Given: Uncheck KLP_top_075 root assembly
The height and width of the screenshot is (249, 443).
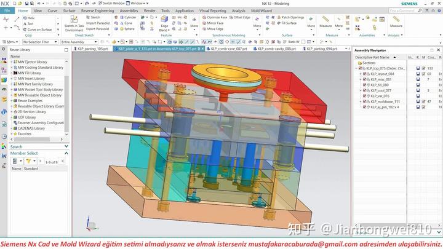Looking at the screenshot, I should coord(360,68).
